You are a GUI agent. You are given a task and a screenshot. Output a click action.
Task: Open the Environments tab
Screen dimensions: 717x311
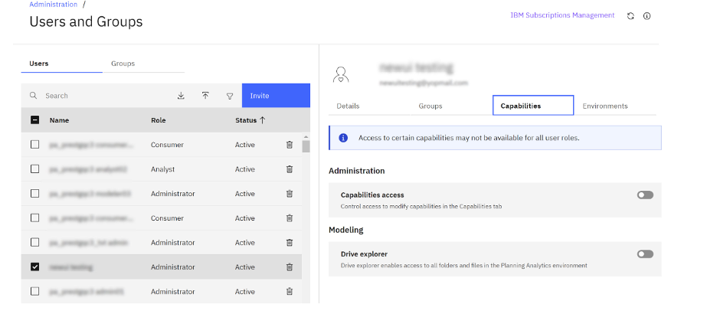[x=615, y=106]
